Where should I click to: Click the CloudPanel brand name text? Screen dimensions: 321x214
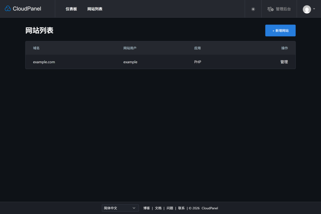(27, 8)
